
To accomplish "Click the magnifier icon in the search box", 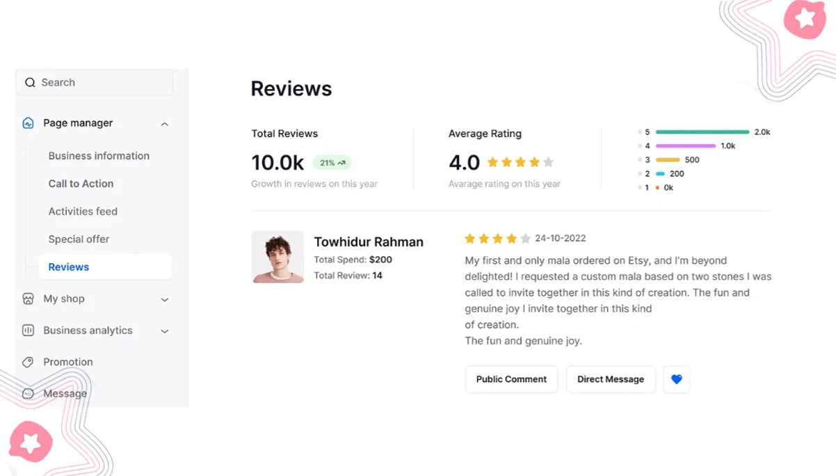I will (30, 83).
